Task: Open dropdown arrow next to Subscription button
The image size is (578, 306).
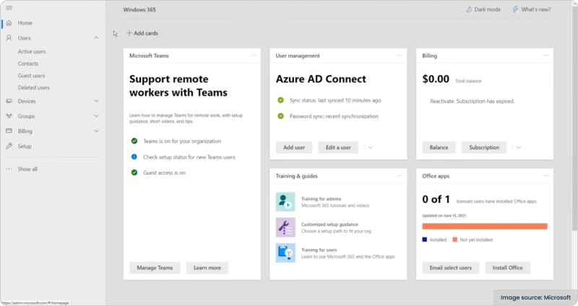Action: 519,147
